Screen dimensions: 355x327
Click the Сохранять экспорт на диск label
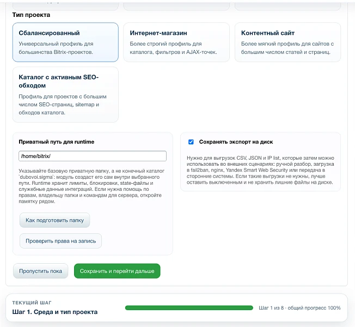click(236, 142)
